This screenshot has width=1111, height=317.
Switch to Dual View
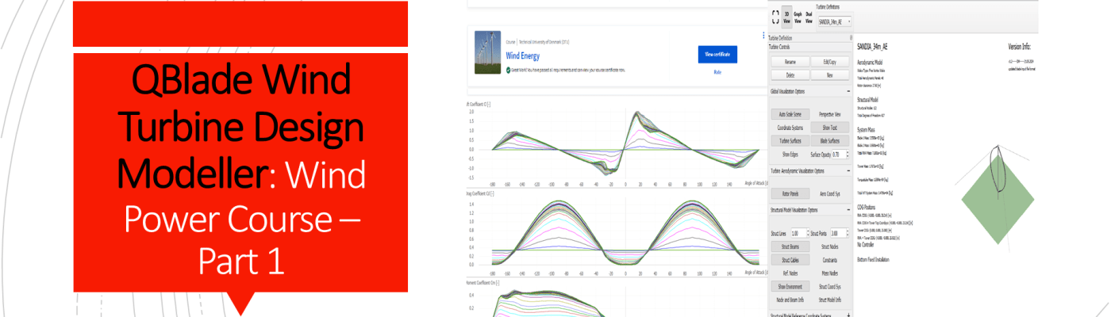[x=809, y=17]
